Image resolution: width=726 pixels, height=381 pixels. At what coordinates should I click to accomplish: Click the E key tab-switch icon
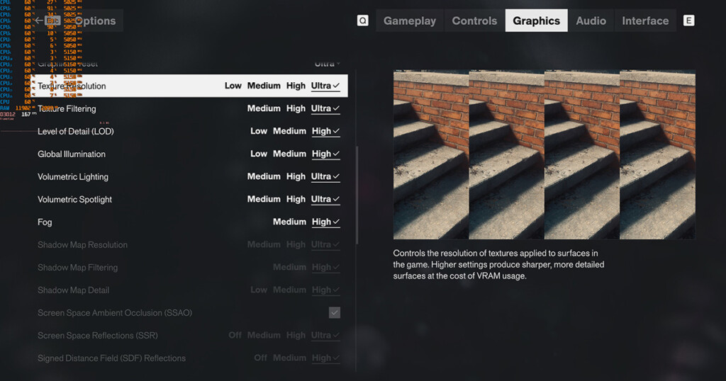tap(688, 21)
